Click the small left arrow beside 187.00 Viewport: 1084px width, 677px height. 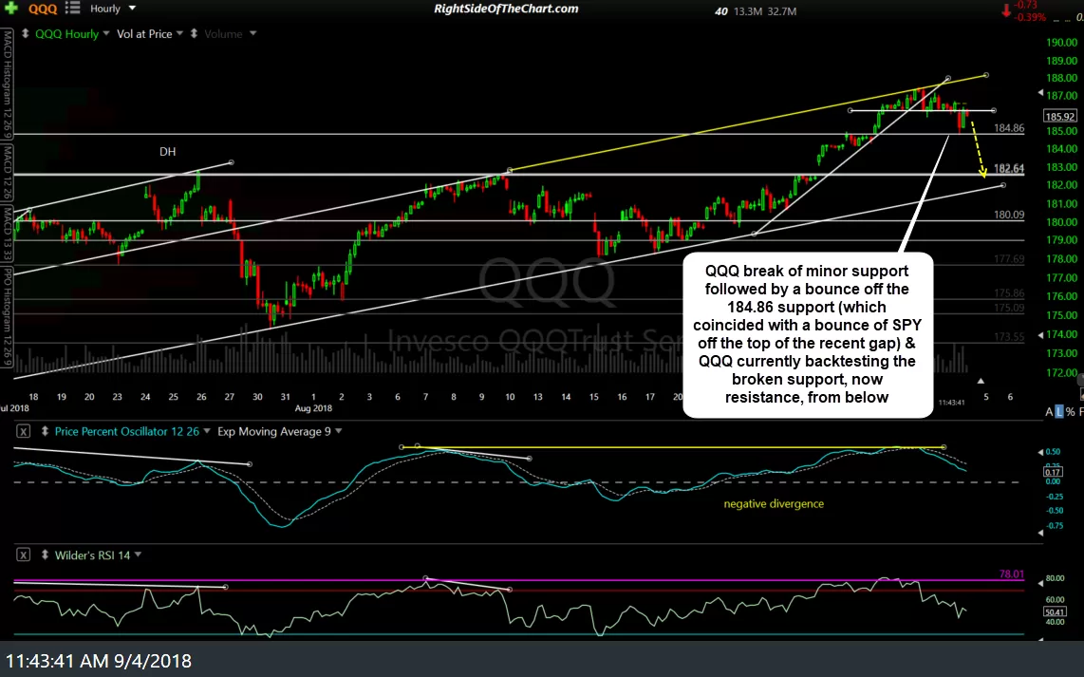point(1040,93)
